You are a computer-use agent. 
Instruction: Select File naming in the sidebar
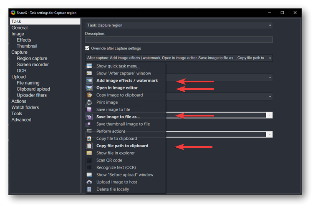coord(28,83)
